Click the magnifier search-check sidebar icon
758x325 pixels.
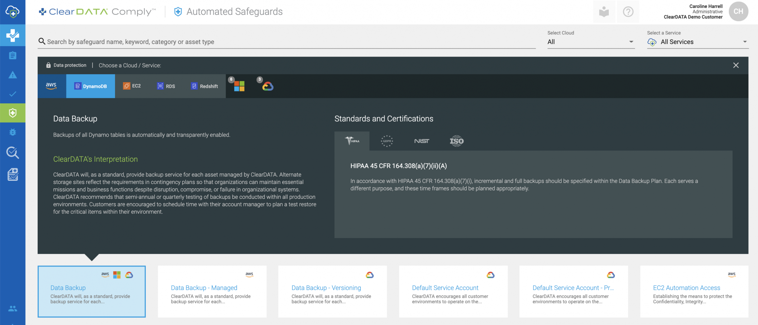tap(13, 153)
